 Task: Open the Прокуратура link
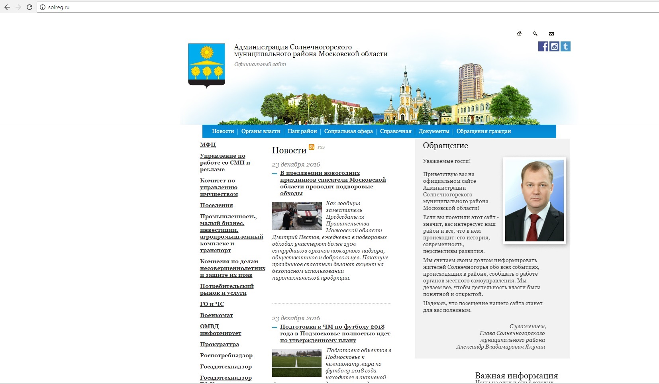219,344
